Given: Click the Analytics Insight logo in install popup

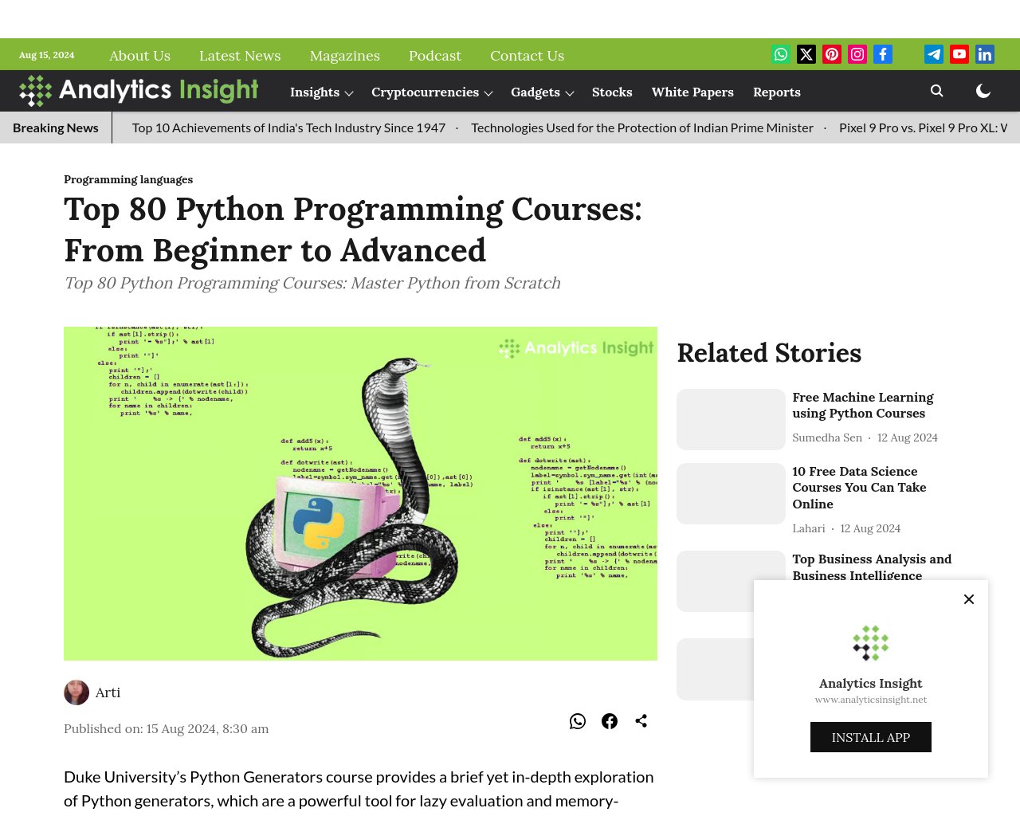Looking at the screenshot, I should (871, 643).
